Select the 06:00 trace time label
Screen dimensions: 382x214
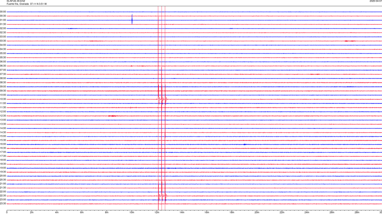click(x=3, y=62)
